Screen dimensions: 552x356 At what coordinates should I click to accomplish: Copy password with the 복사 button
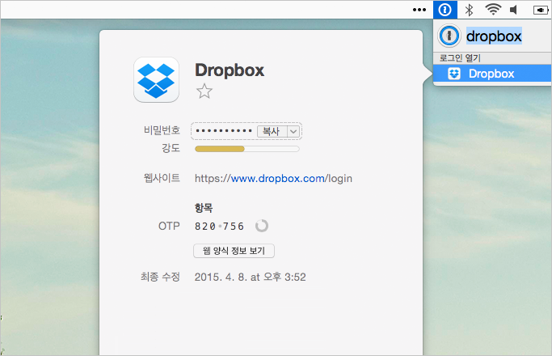coord(272,131)
